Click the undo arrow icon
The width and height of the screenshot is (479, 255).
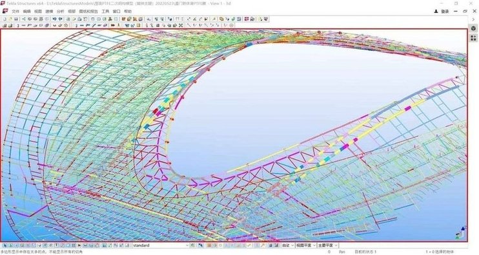(54, 19)
